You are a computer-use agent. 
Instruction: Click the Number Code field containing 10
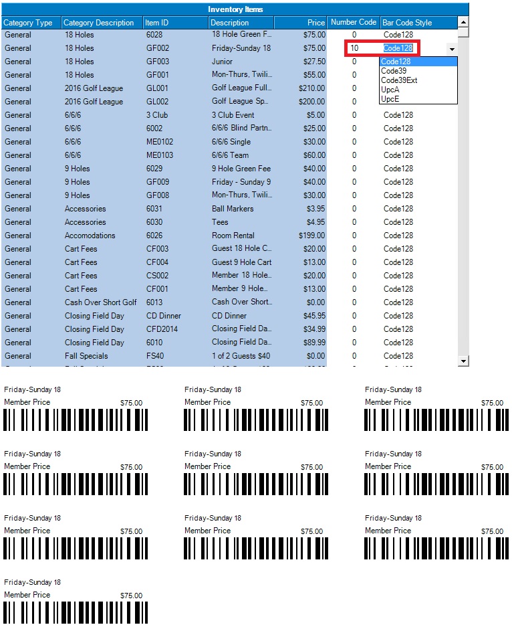[362, 48]
